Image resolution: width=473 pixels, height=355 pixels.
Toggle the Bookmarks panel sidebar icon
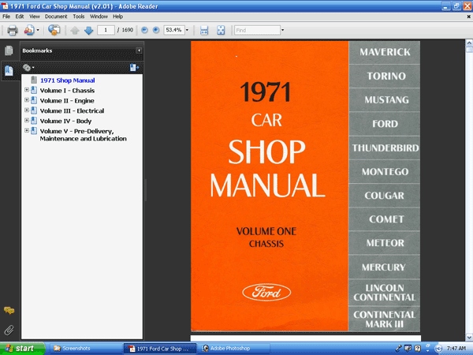(9, 71)
